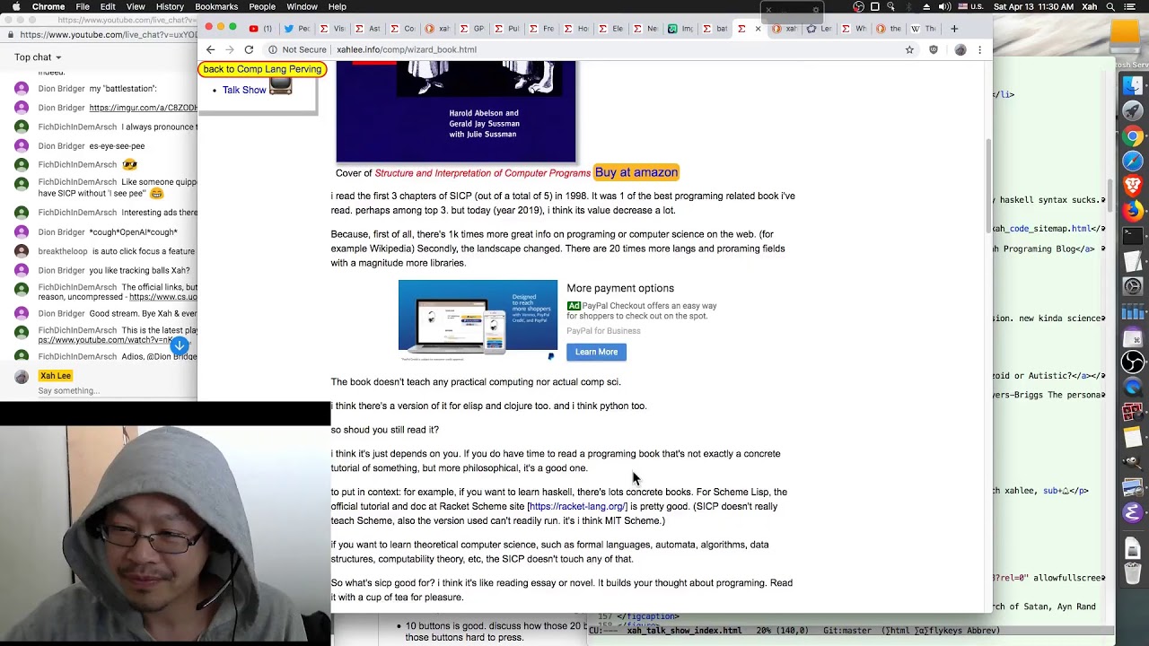The height and width of the screenshot is (646, 1149).
Task: Open Finder from the dock
Action: tap(1133, 85)
